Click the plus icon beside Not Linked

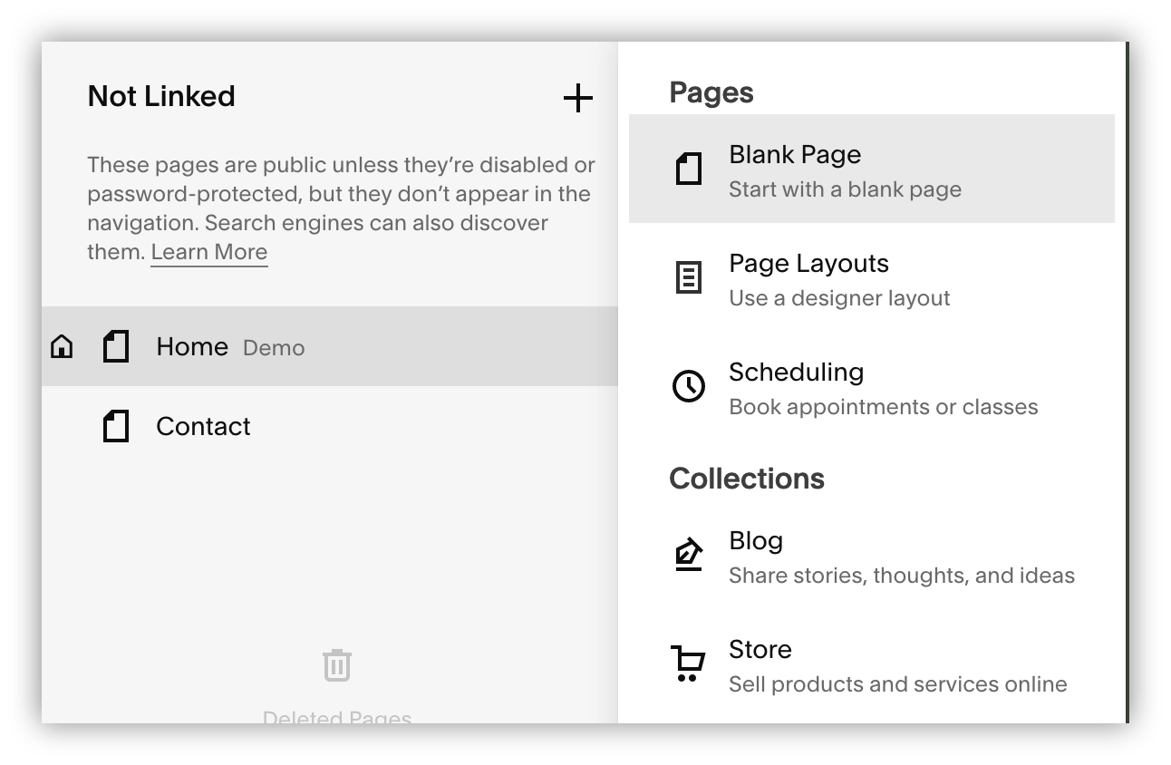click(x=577, y=98)
